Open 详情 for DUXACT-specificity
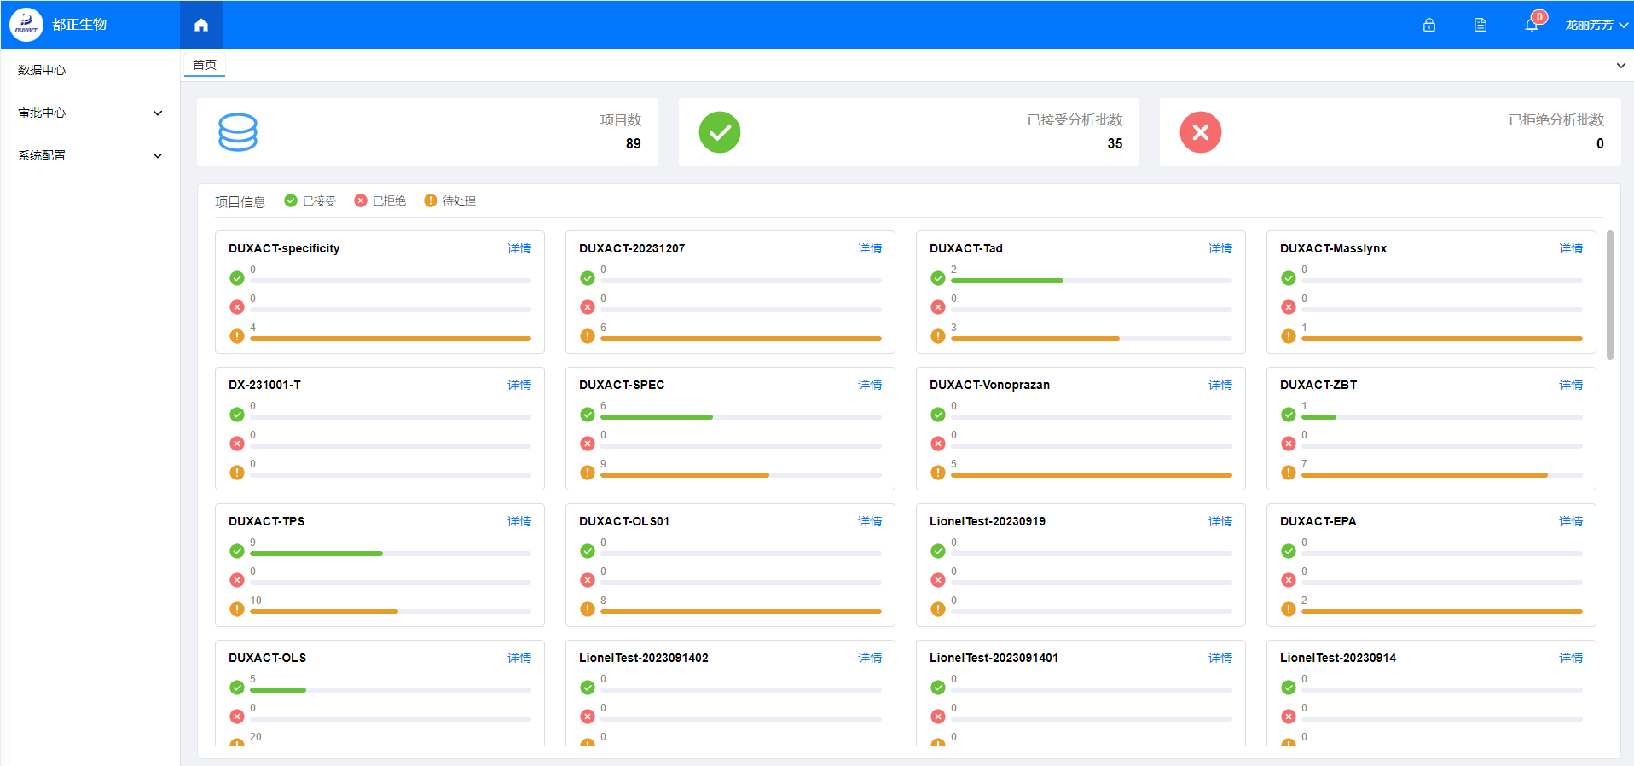The width and height of the screenshot is (1634, 766). click(x=519, y=248)
